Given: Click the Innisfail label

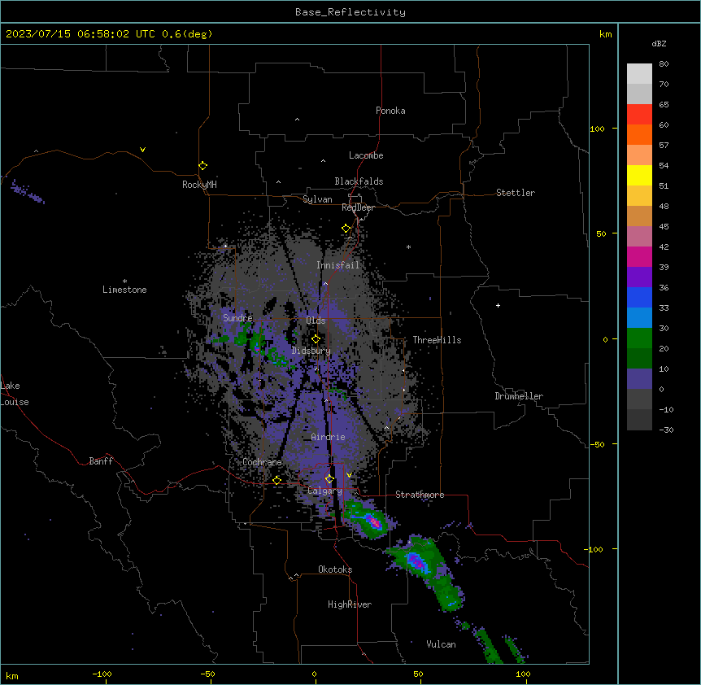Looking at the screenshot, I should point(337,265).
